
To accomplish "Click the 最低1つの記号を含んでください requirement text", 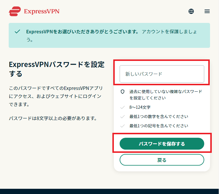I will (x=159, y=126).
